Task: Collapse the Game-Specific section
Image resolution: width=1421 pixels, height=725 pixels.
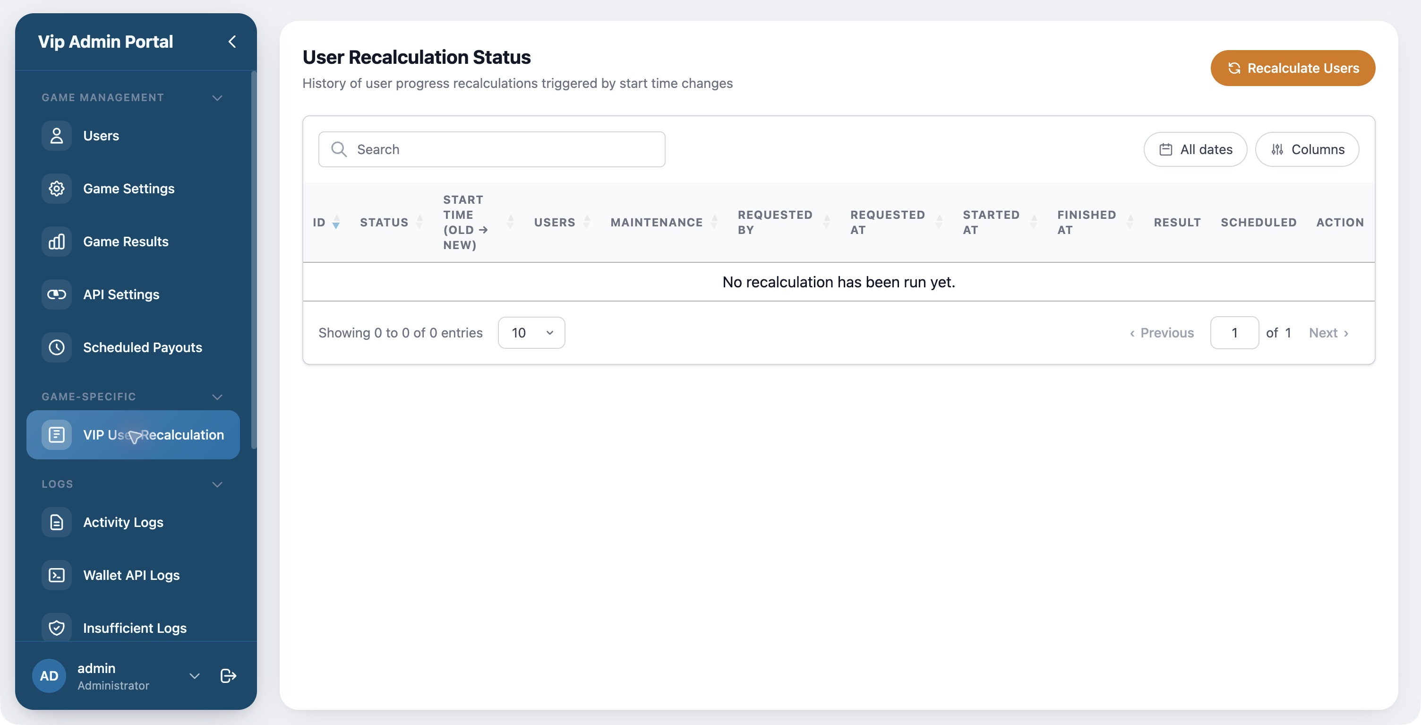Action: [x=217, y=397]
